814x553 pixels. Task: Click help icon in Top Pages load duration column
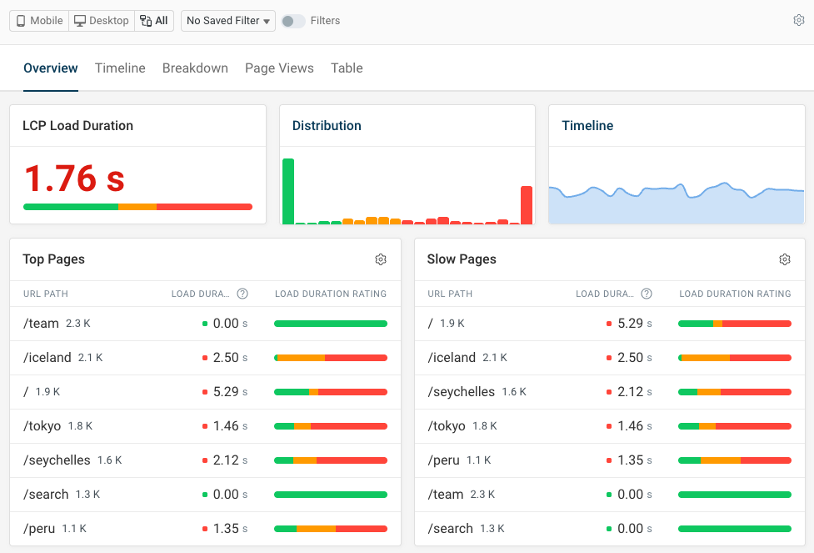[x=242, y=294]
